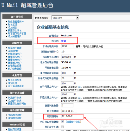Open 登陆页面设置 under Webmail设置
This screenshot has height=131, width=130.
(15, 130)
